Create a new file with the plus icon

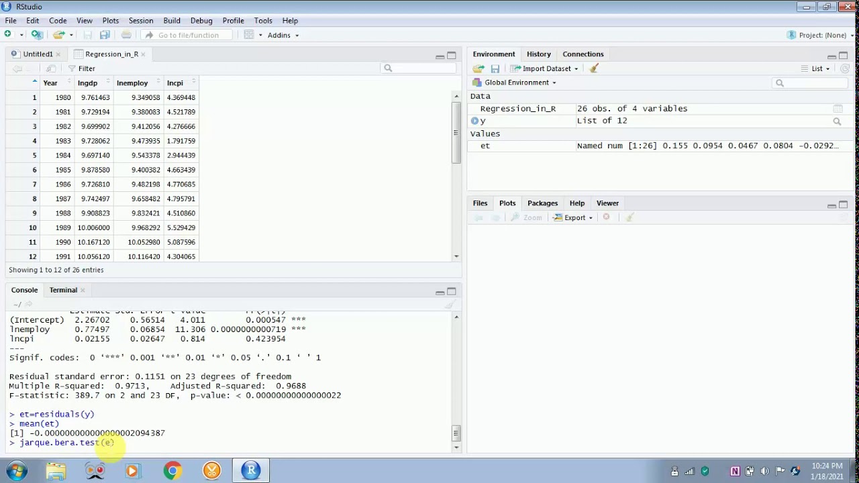coord(8,35)
